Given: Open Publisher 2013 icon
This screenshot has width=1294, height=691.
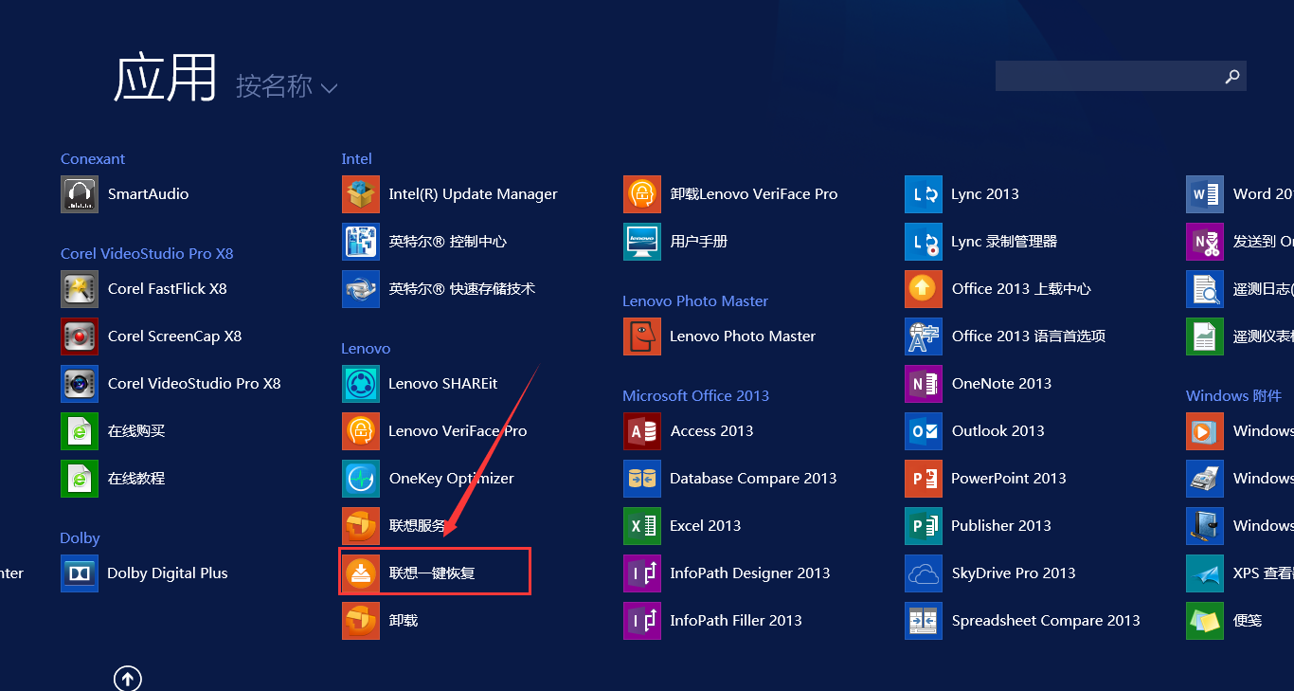Looking at the screenshot, I should pyautogui.click(x=924, y=526).
